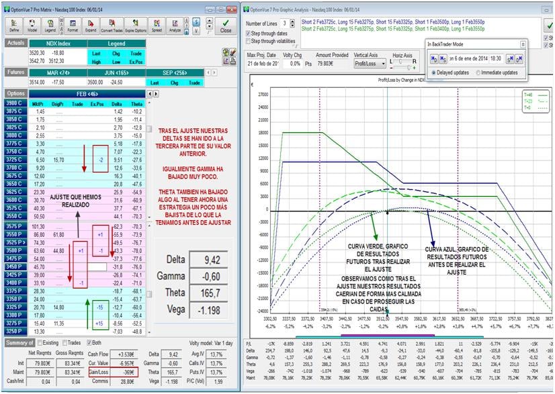555x394 pixels.
Task: Click the Expire Options icon
Action: coord(135,26)
